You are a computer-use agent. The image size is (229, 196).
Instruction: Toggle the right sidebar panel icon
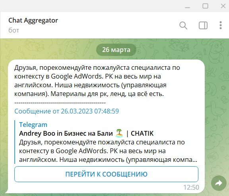point(203,25)
